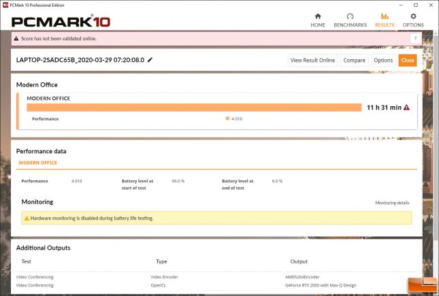Click the Monitoring section heading
The width and height of the screenshot is (439, 296).
coord(37,202)
